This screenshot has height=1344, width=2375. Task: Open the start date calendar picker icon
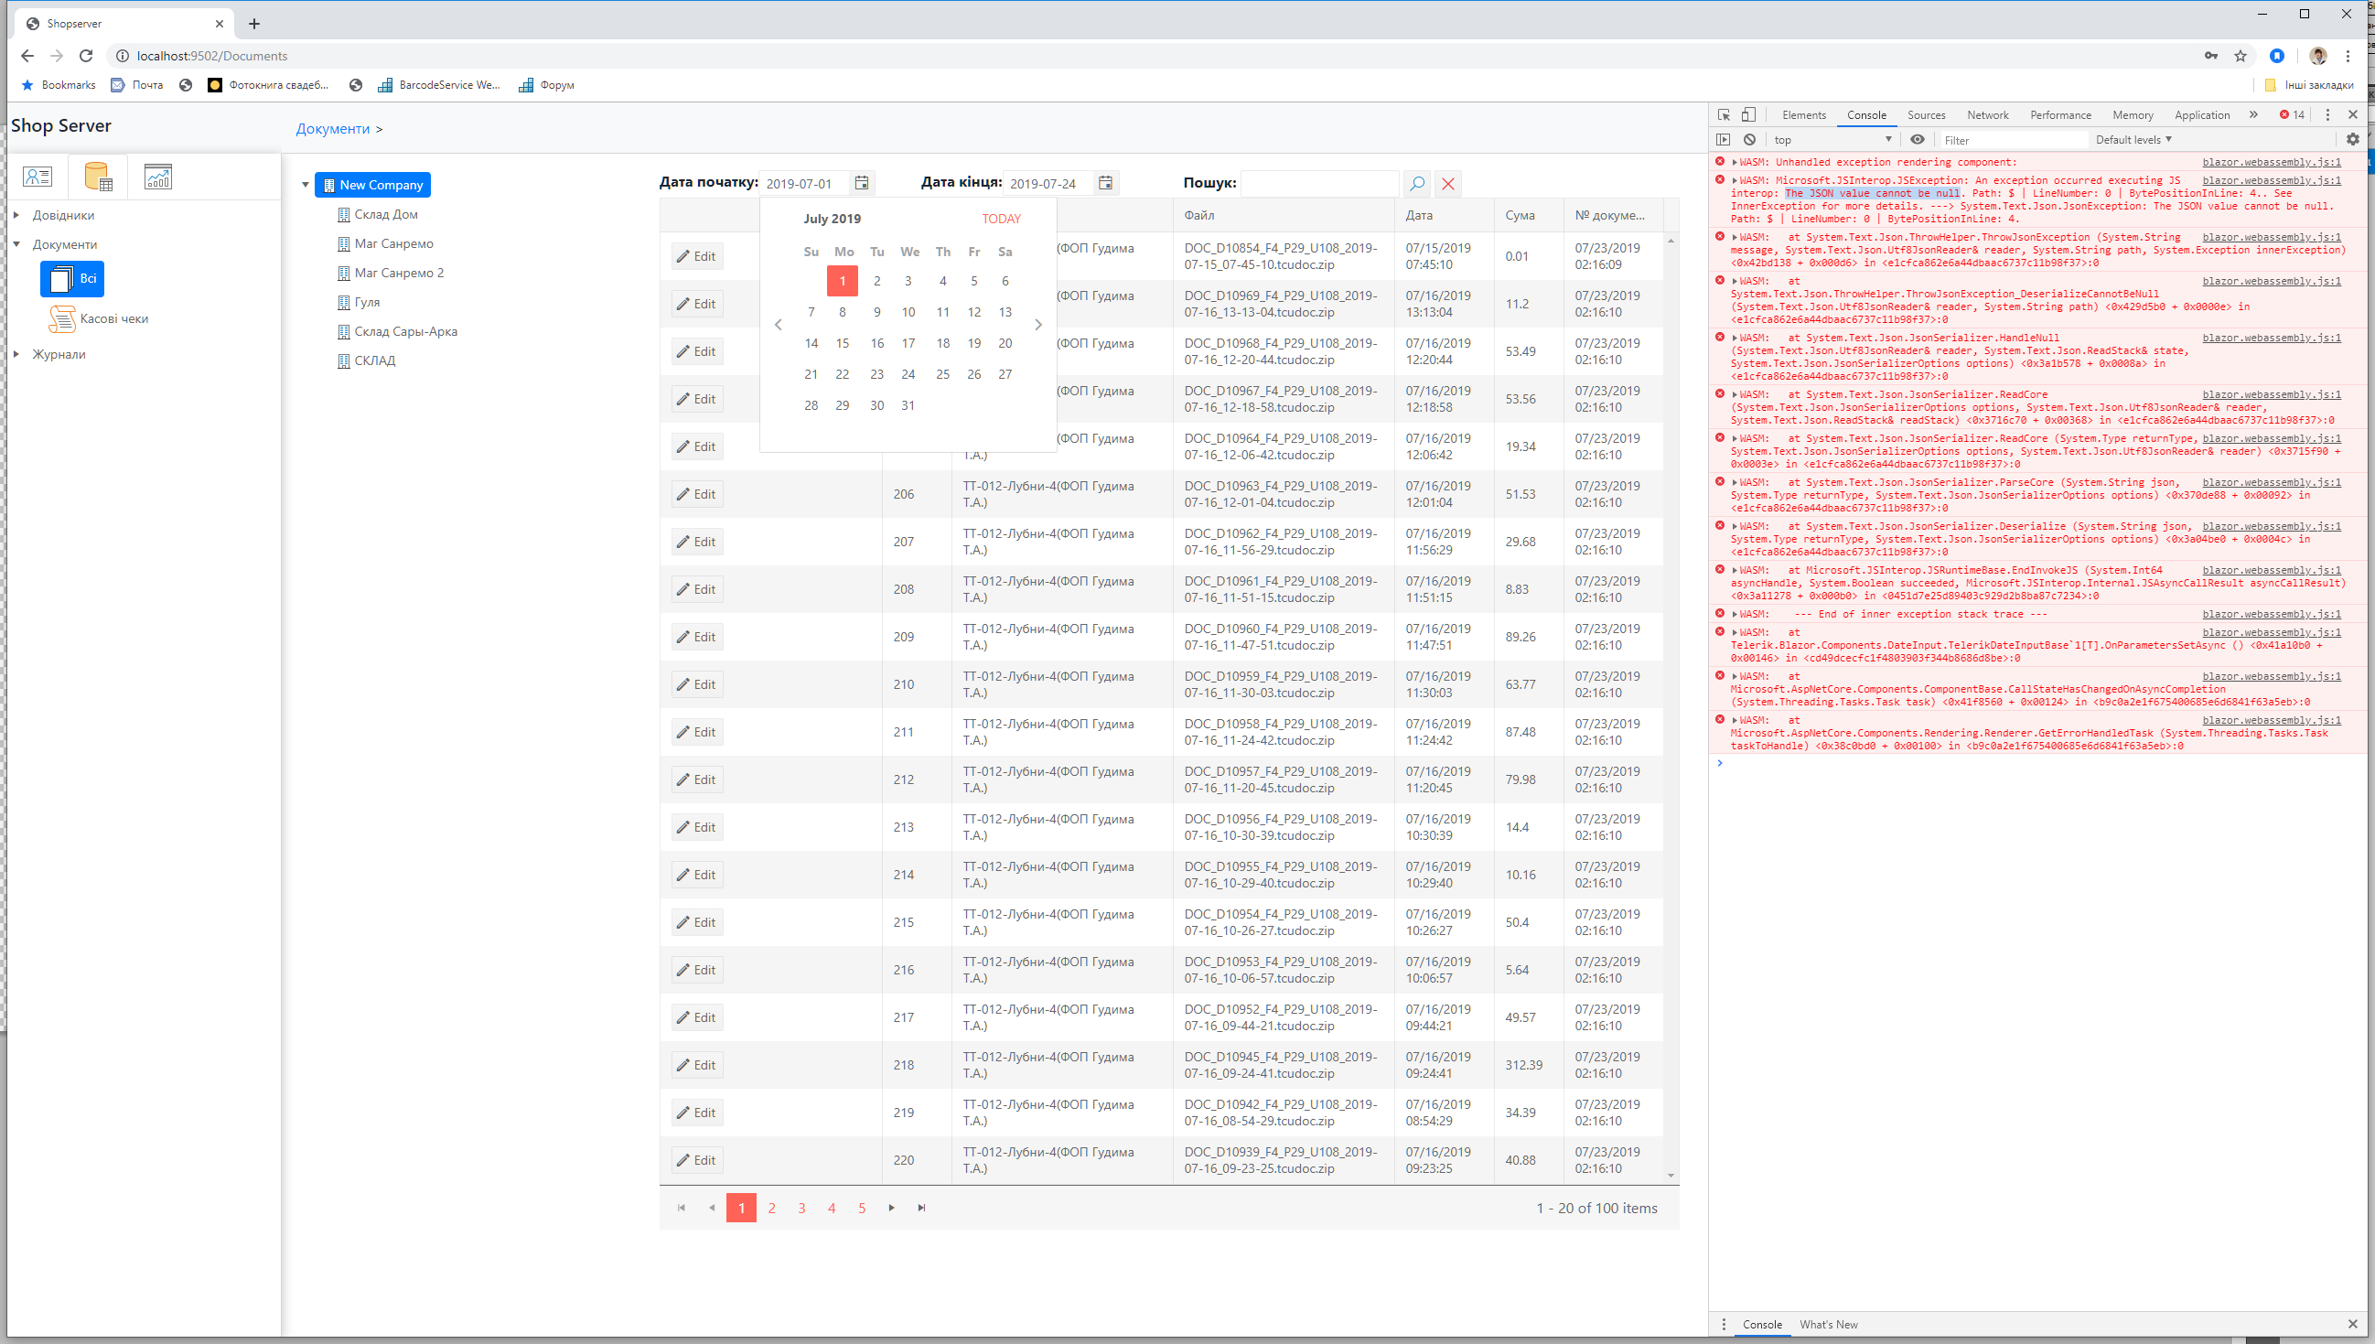click(861, 183)
